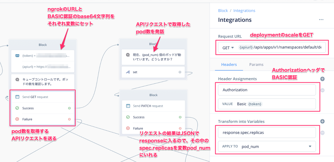Click the "Header Assignments" section label
Viewport: 334px width, 162px height.
pos(237,79)
